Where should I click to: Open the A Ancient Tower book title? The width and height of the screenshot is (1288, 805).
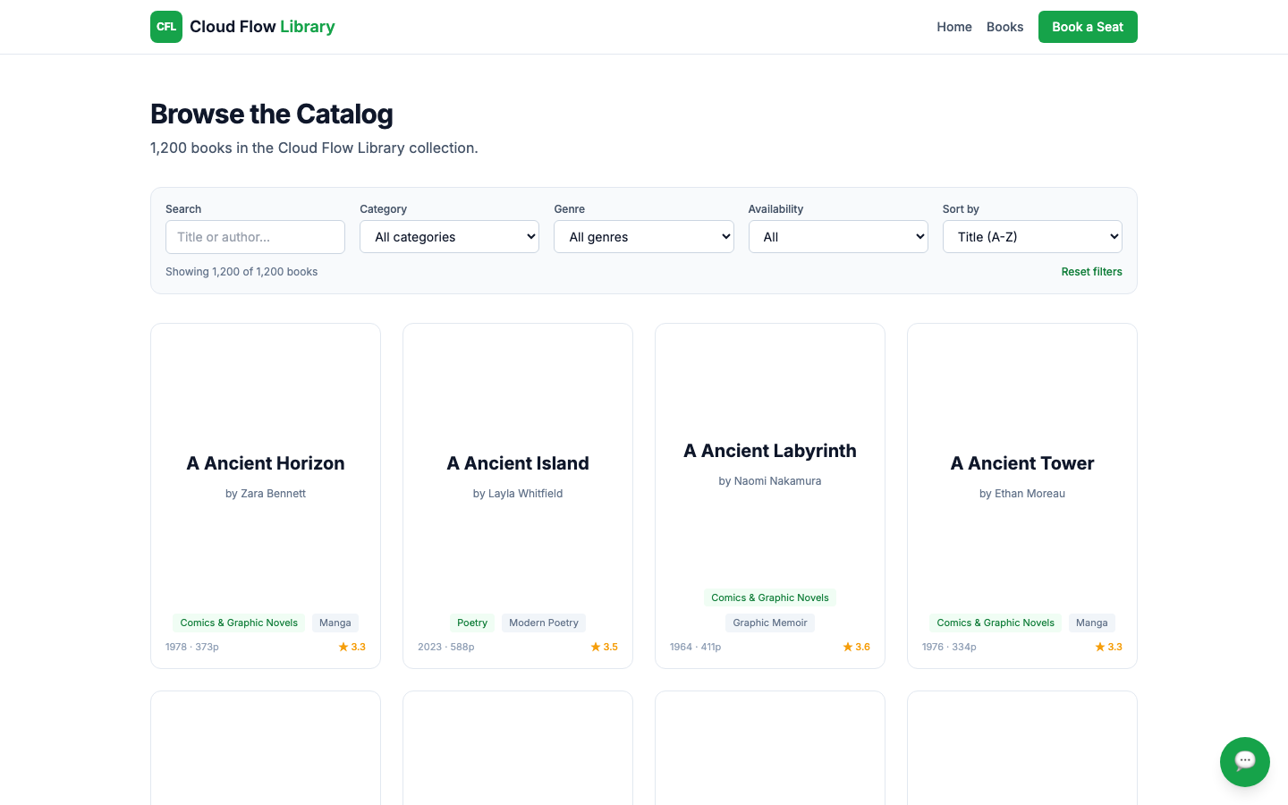tap(1022, 463)
